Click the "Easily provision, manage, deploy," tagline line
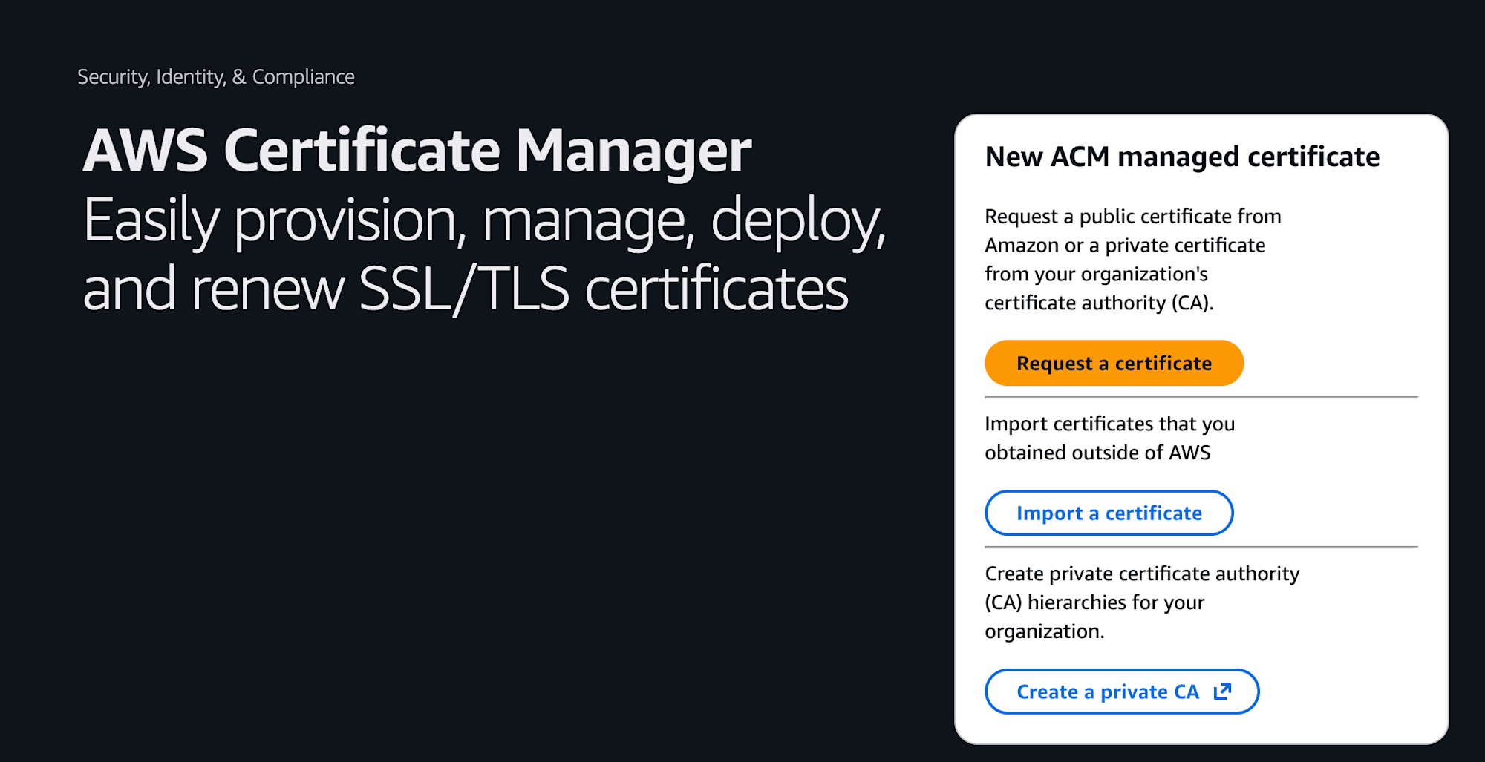 coord(484,220)
